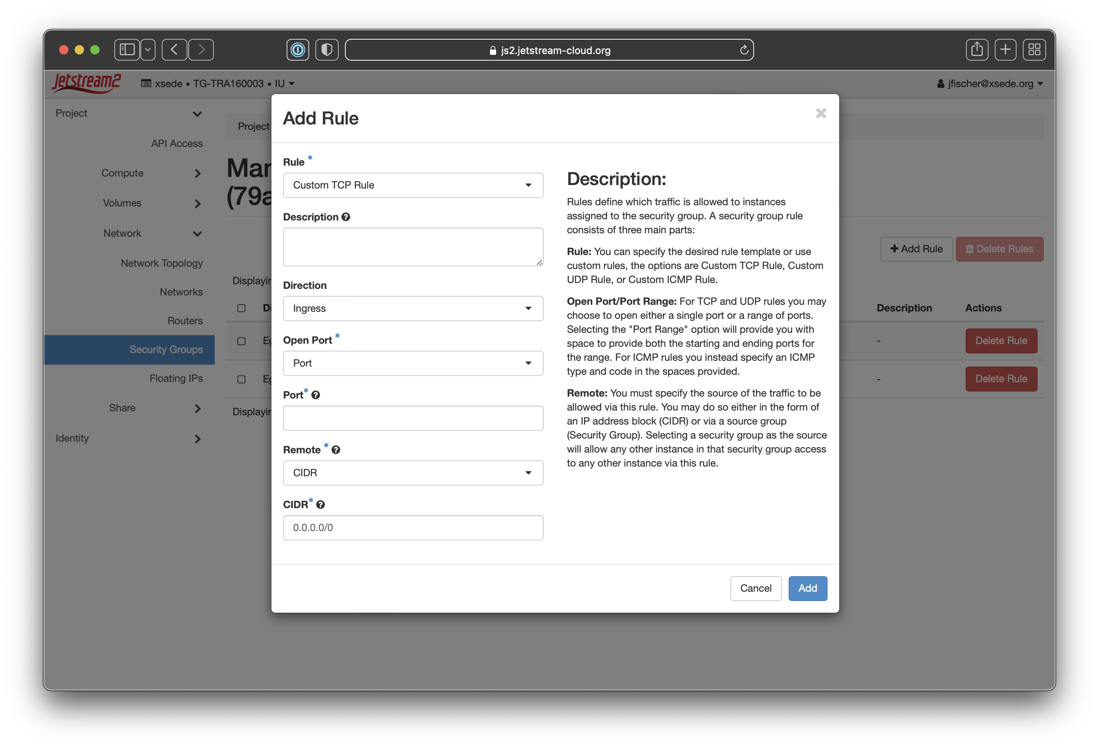This screenshot has height=748, width=1099.
Task: Open Floating IPs in the sidebar
Action: tap(176, 378)
